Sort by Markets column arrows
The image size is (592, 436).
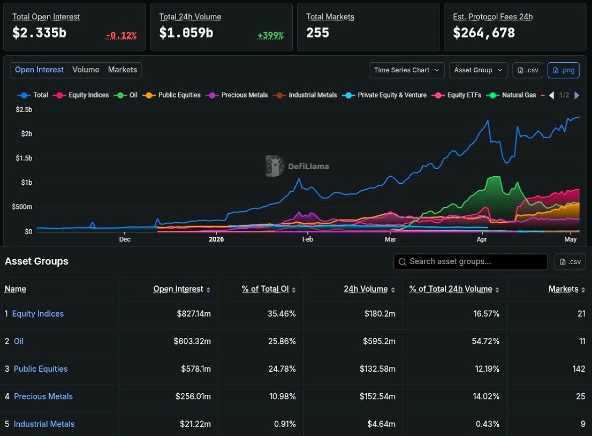[583, 290]
